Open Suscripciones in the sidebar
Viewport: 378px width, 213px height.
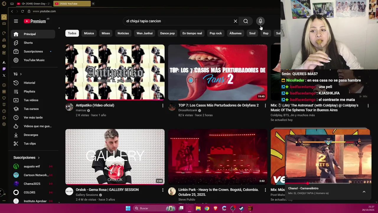[x=33, y=51]
